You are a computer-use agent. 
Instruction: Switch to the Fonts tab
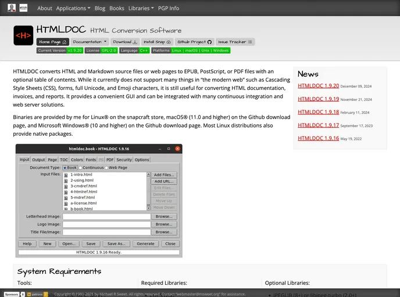[91, 160]
